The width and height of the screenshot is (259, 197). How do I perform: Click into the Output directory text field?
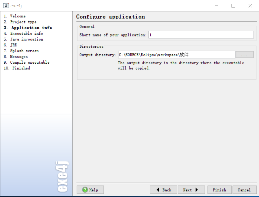click(x=176, y=55)
